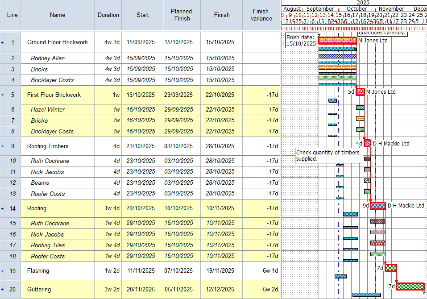Image resolution: width=427 pixels, height=299 pixels.
Task: Click the Roofing Tiles name cell
Action: pos(48,245)
